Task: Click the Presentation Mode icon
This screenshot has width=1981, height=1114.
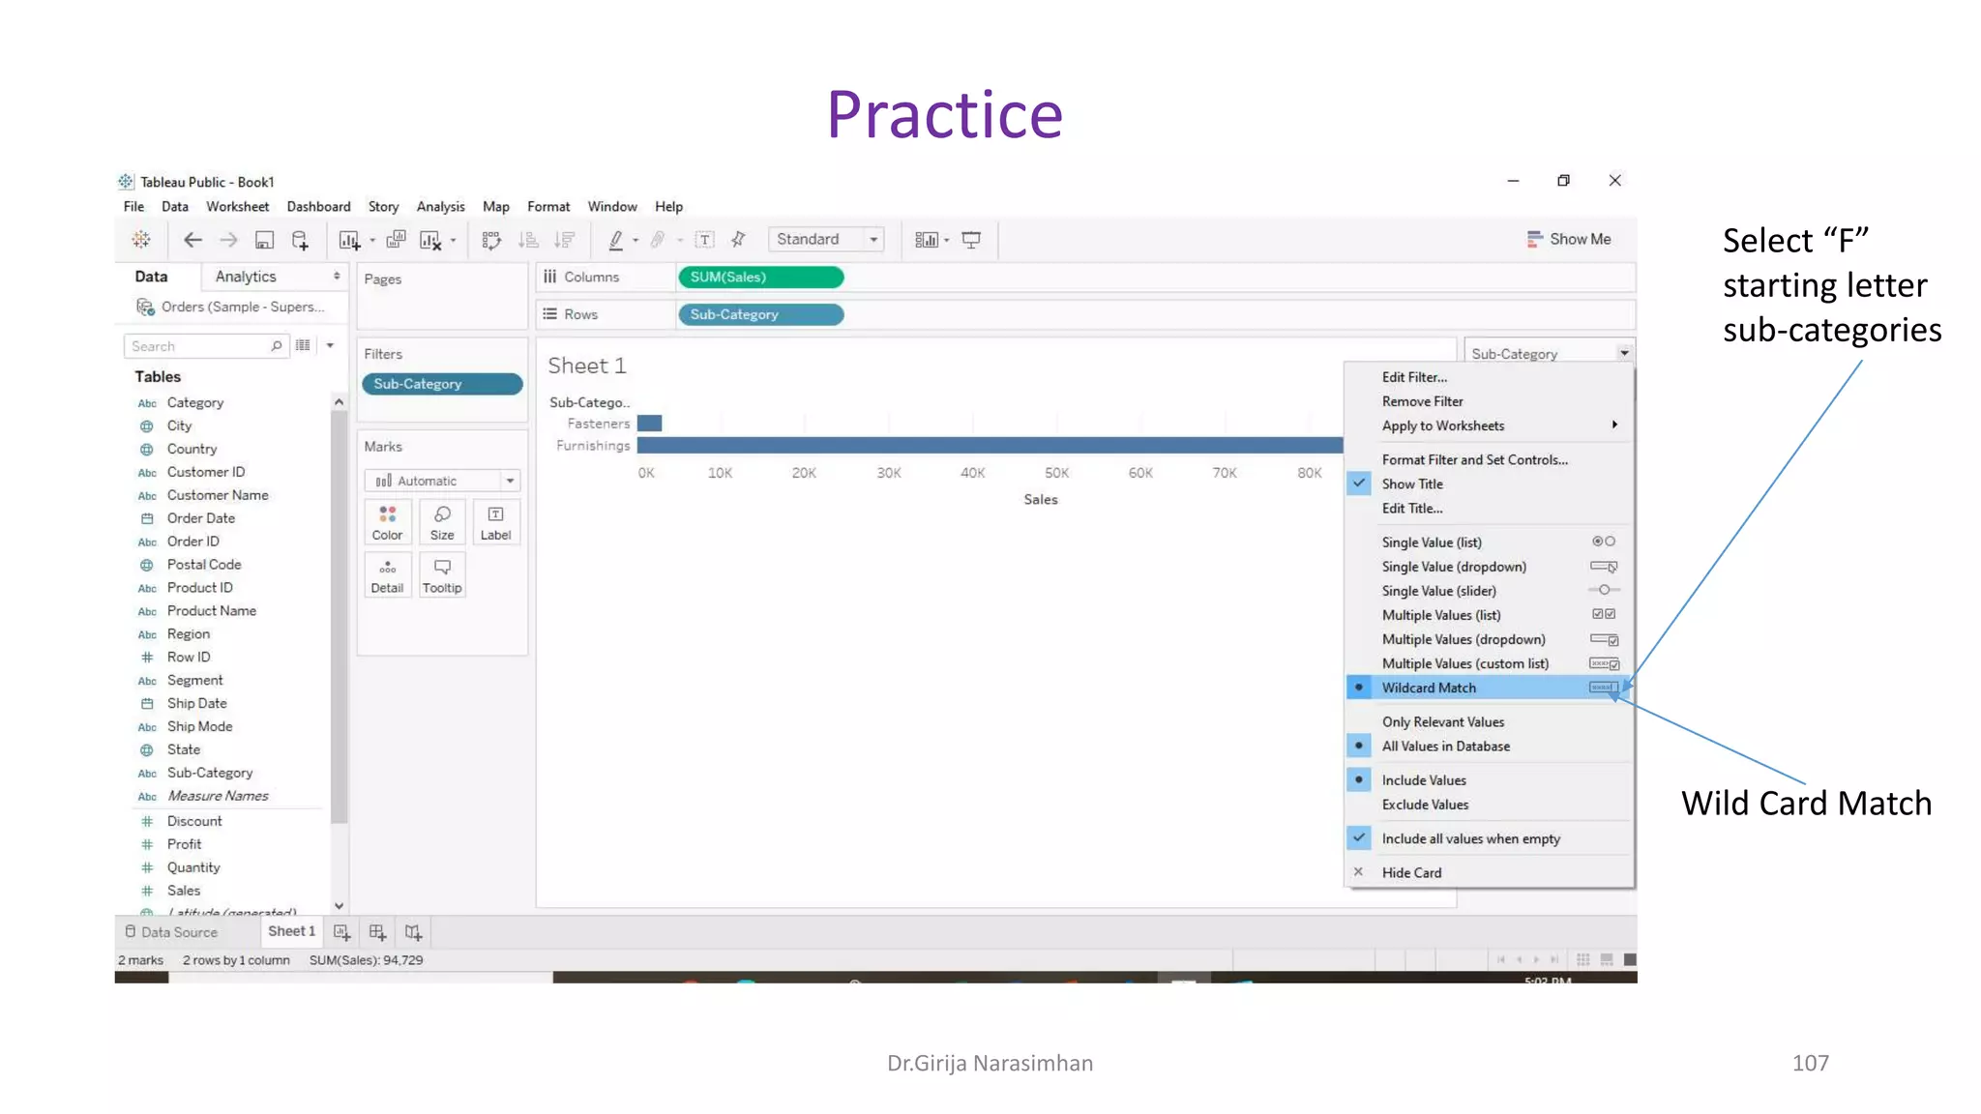Action: (971, 240)
